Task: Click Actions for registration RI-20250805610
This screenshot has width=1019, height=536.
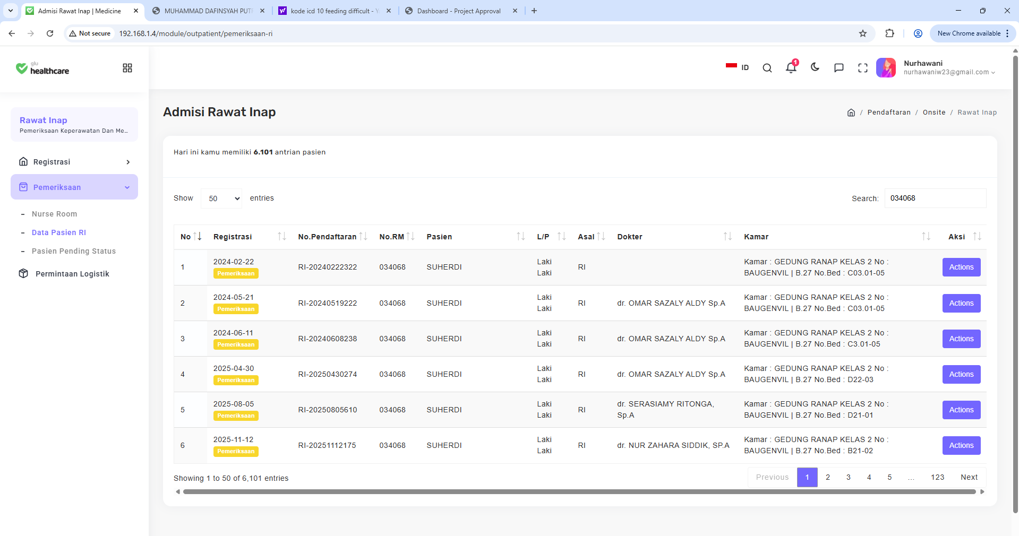Action: pyautogui.click(x=961, y=410)
